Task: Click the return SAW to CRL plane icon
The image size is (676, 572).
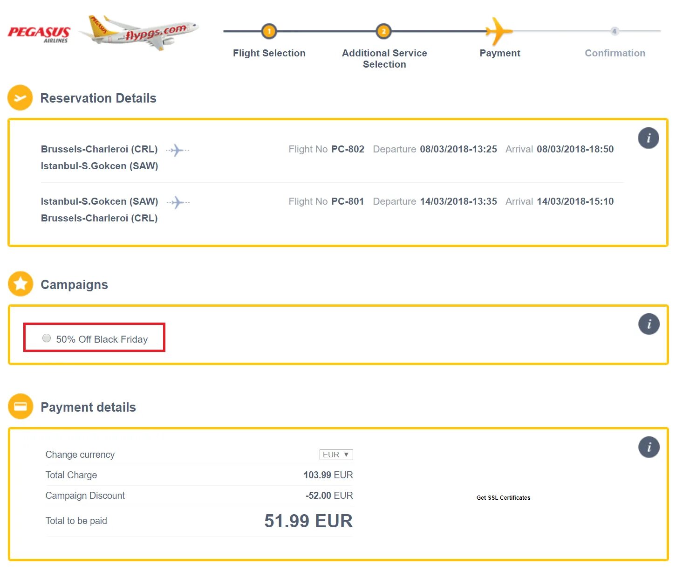Action: [x=178, y=202]
